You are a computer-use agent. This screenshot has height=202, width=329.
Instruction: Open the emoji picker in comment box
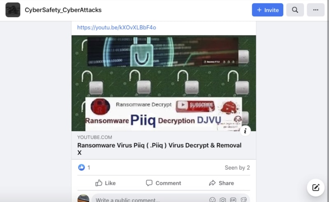tap(212, 200)
